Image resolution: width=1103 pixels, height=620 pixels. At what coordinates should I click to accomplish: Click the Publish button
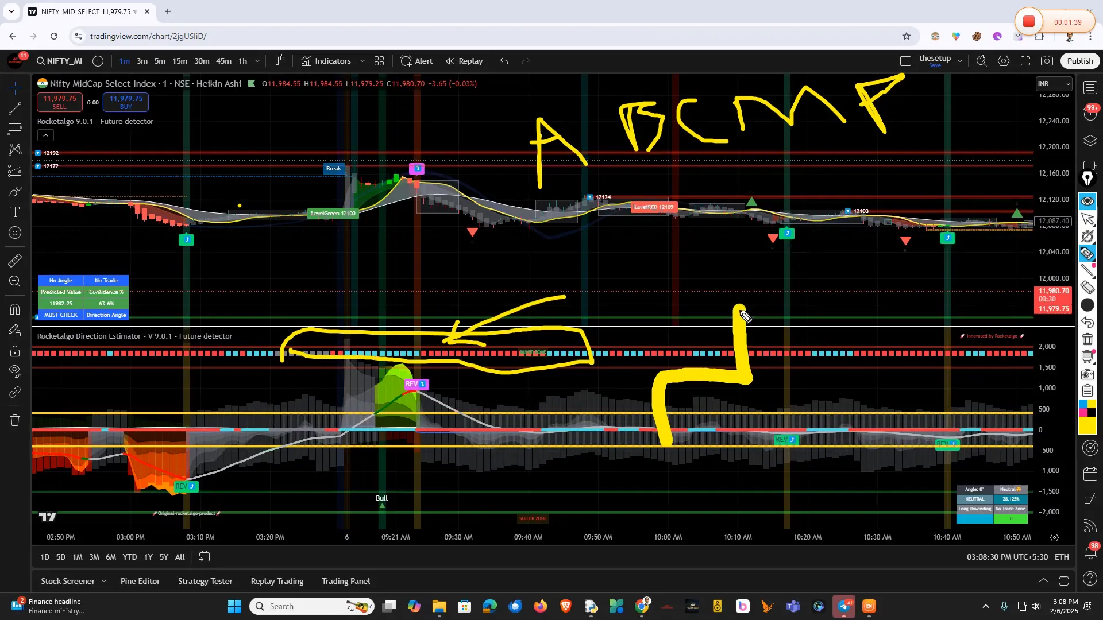point(1079,61)
